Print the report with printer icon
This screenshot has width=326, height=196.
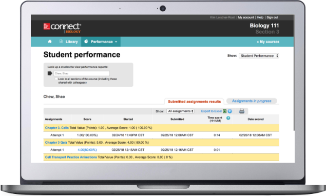point(242,111)
